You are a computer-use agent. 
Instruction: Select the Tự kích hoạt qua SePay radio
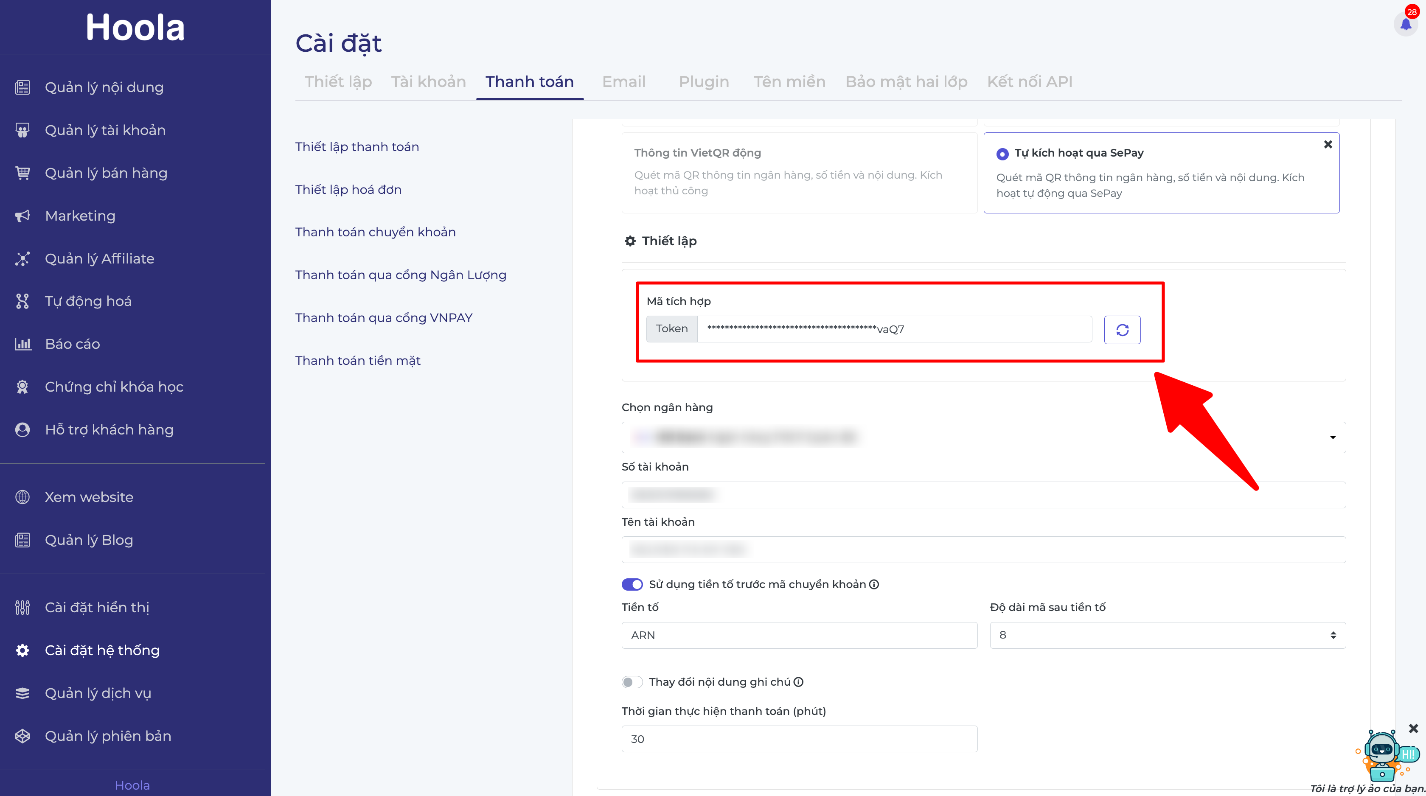[1002, 154]
